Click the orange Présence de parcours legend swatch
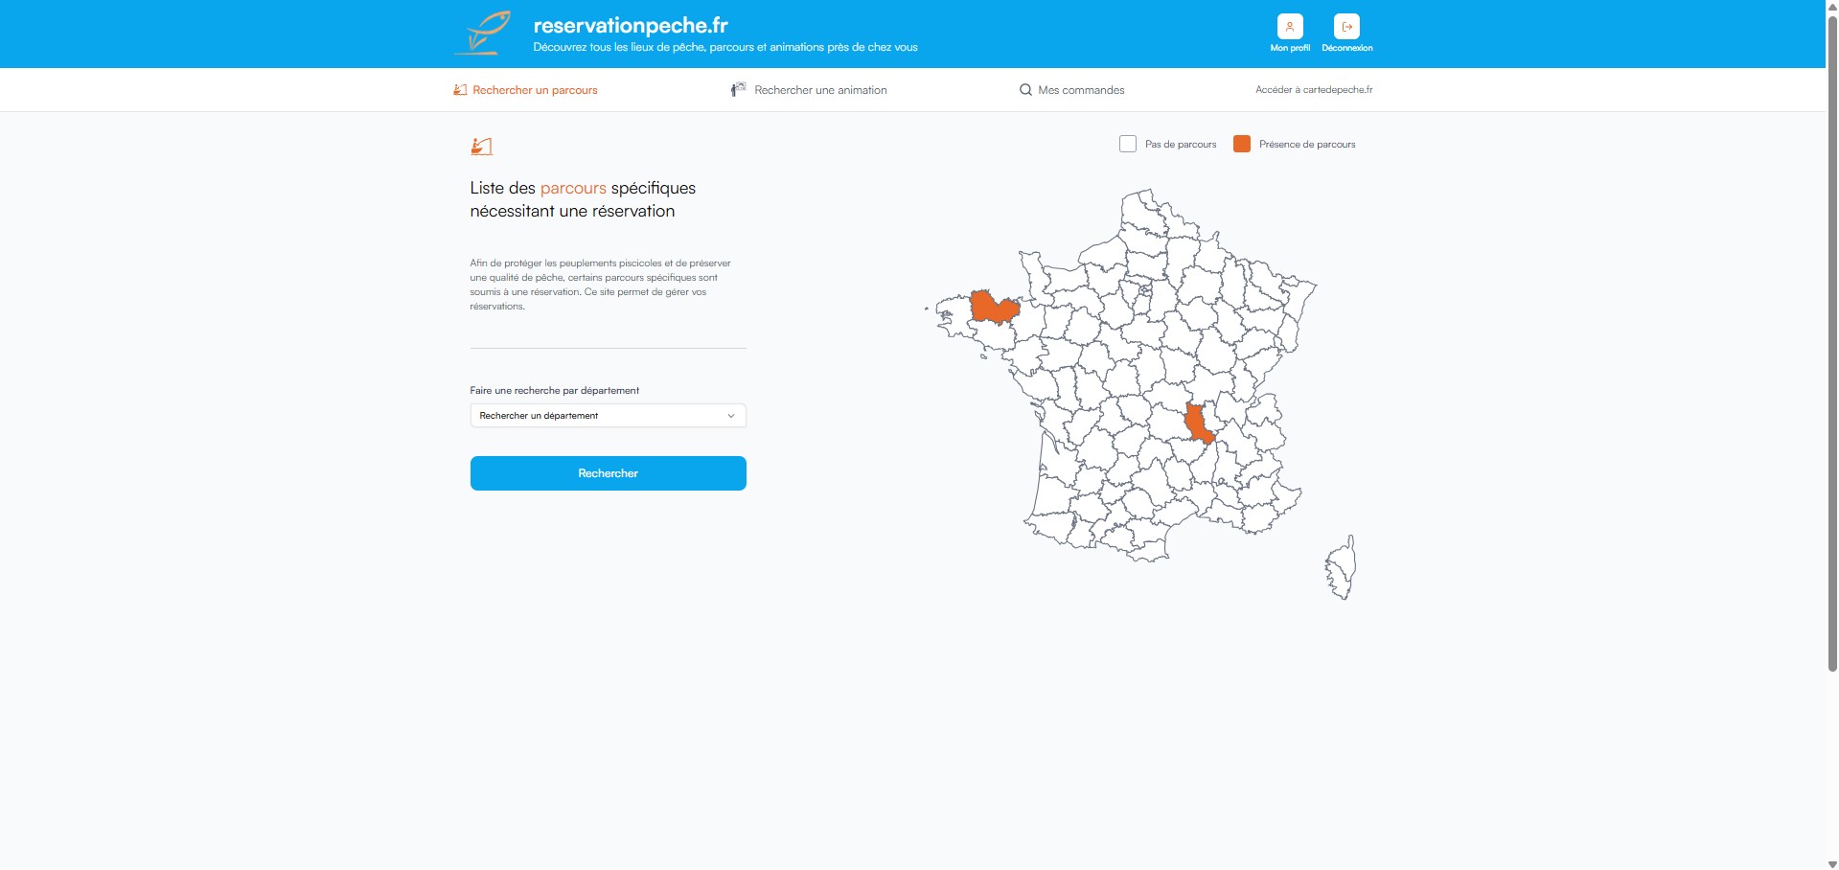This screenshot has width=1839, height=870. (x=1242, y=144)
